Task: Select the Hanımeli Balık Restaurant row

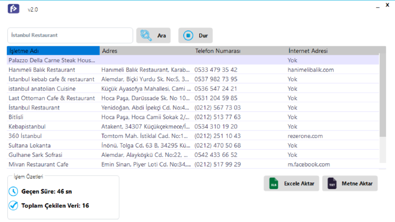Action: coord(193,70)
